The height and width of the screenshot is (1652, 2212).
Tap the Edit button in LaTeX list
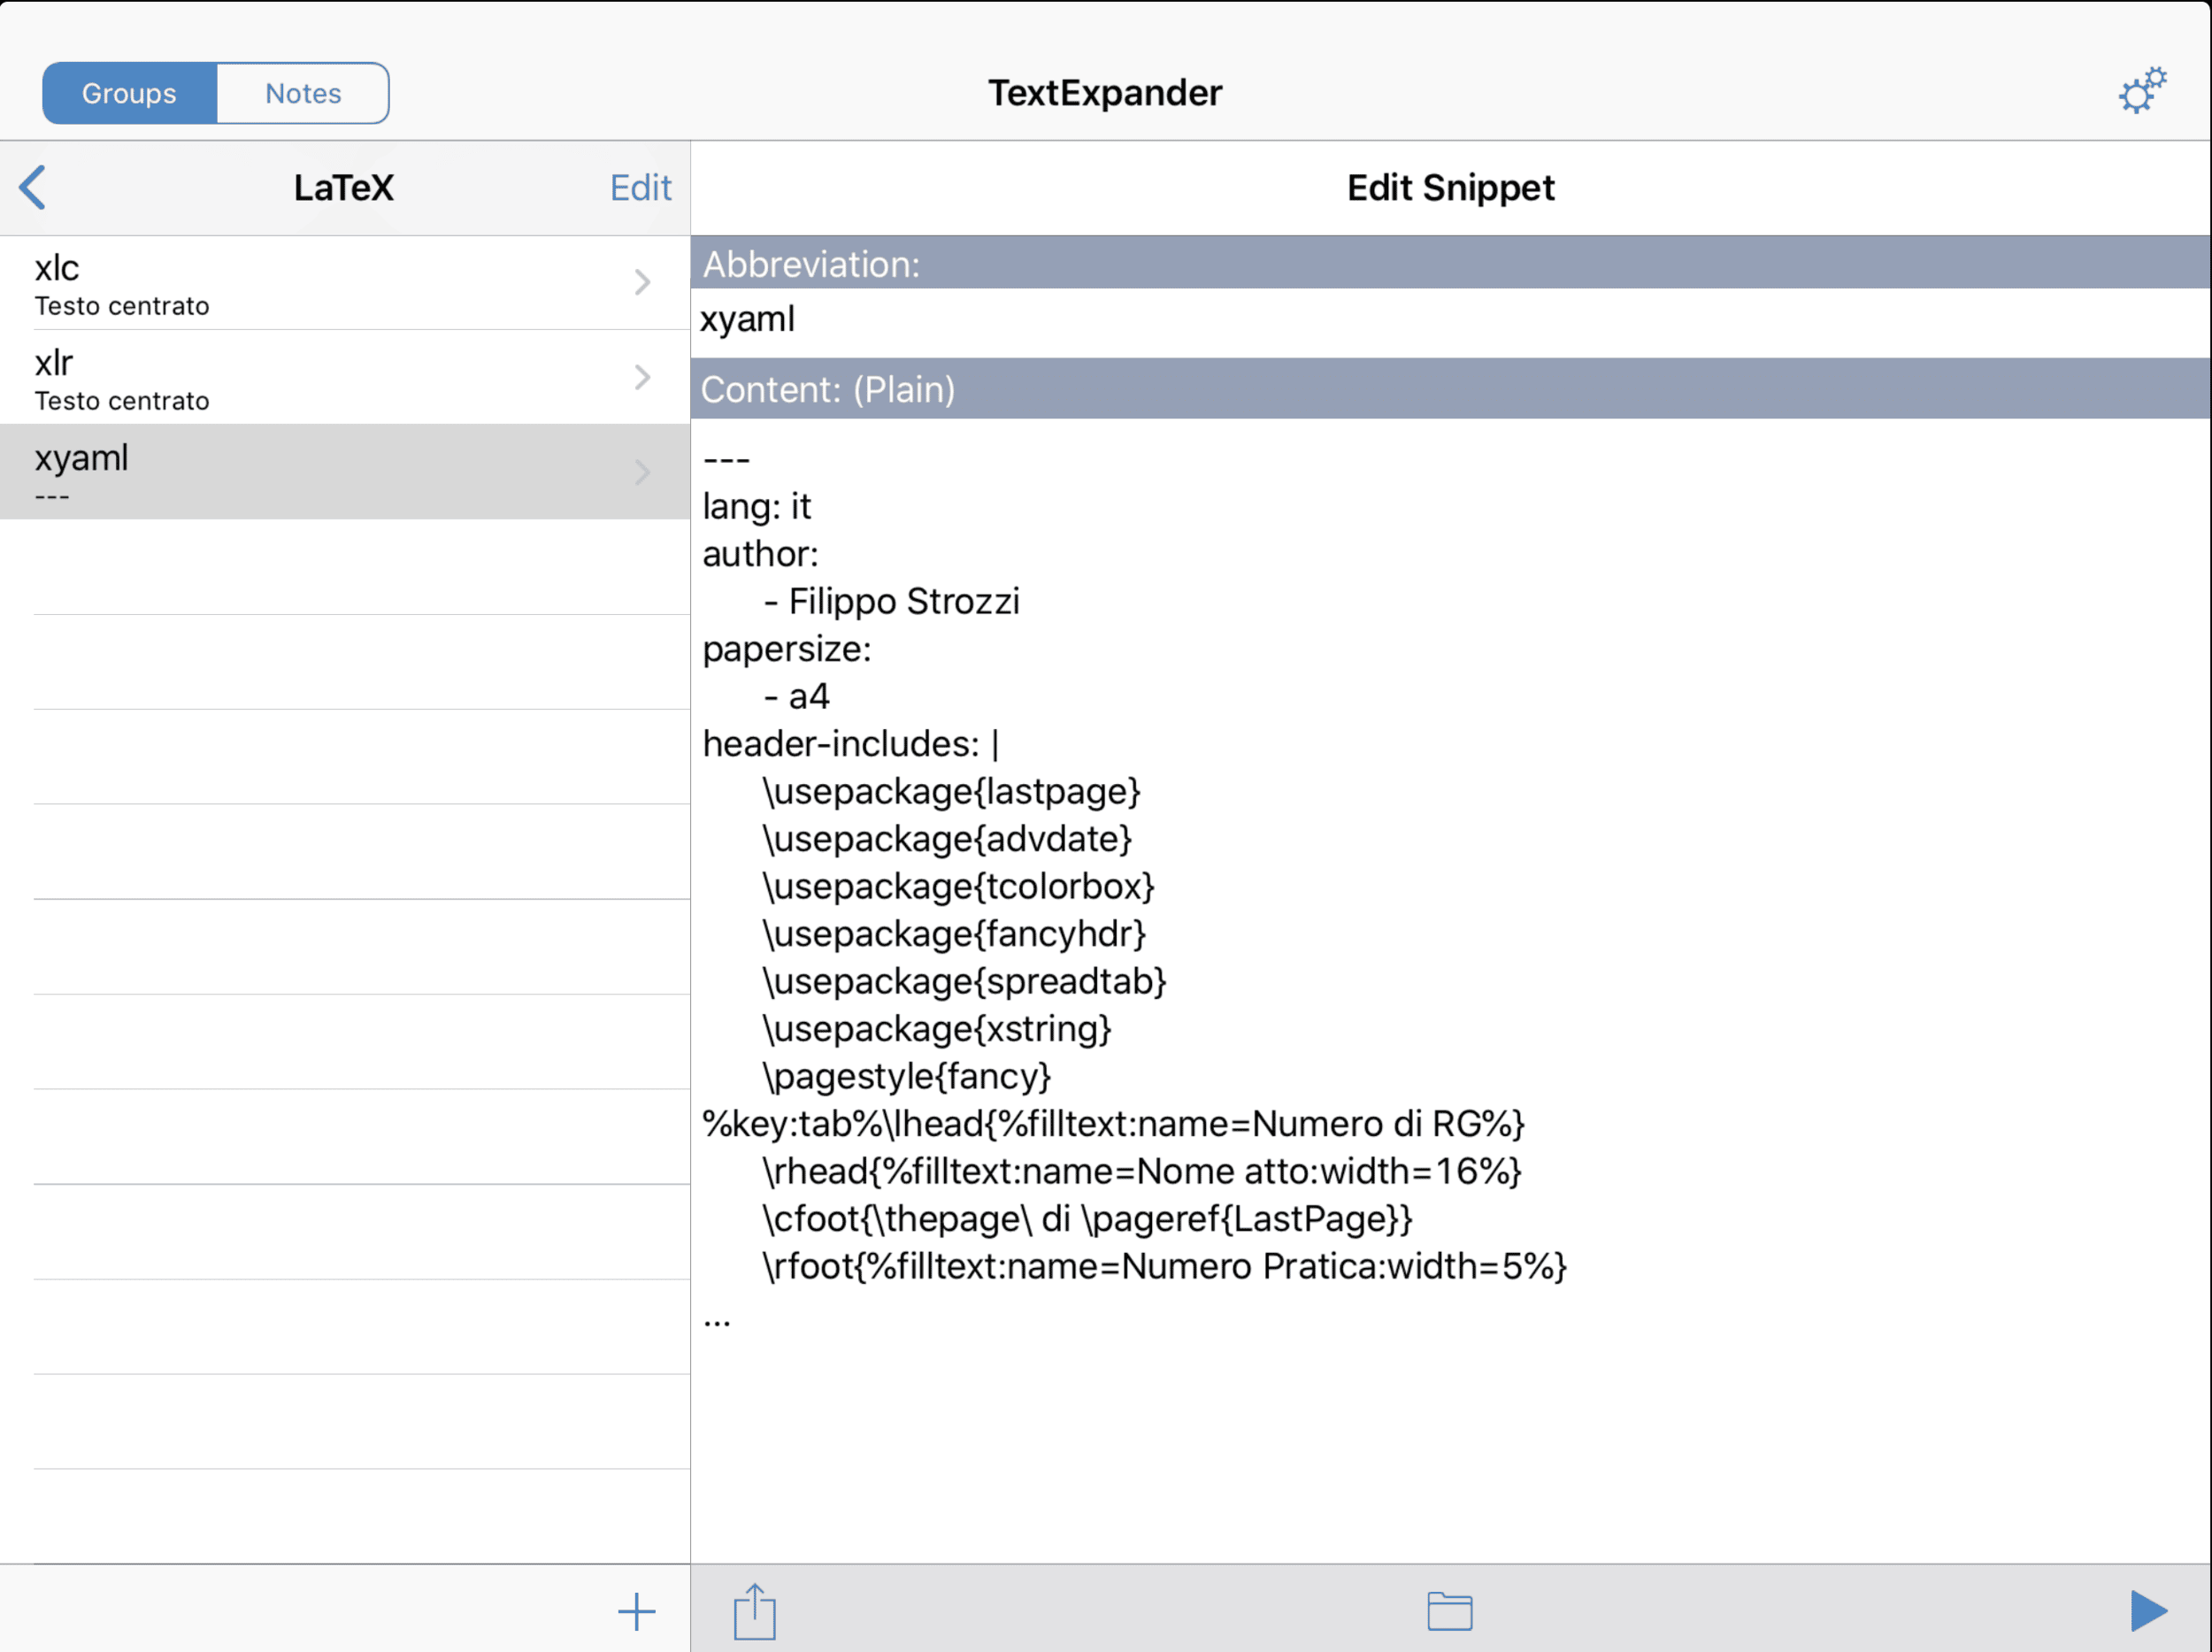(640, 187)
